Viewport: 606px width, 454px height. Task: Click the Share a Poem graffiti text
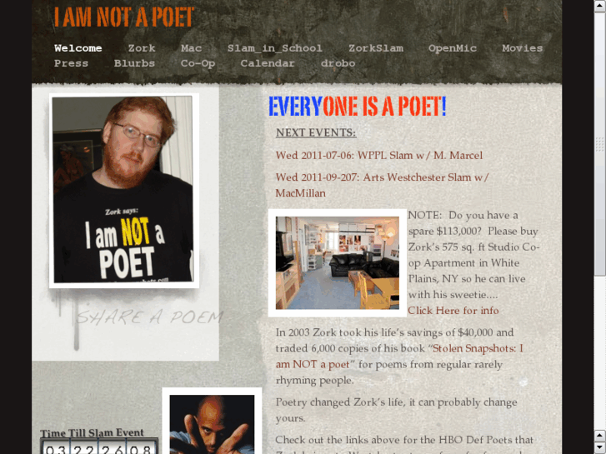coord(150,317)
